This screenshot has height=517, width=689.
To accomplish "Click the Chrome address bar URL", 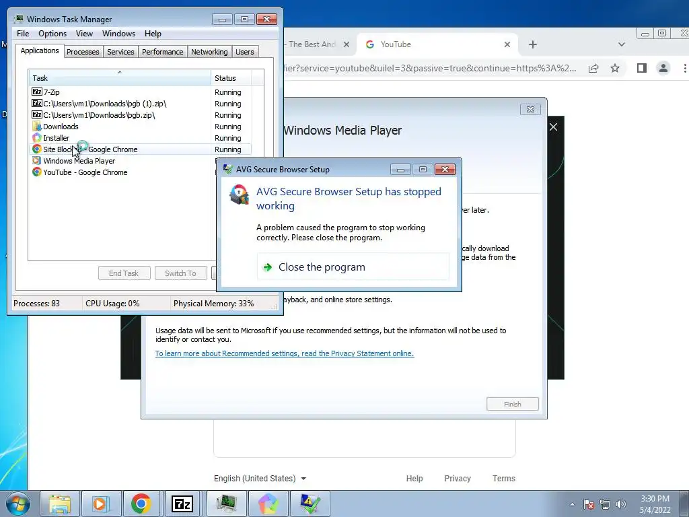I will (430, 68).
